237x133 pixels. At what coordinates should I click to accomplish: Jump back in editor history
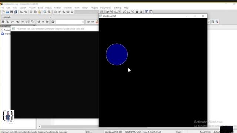coord(88,22)
